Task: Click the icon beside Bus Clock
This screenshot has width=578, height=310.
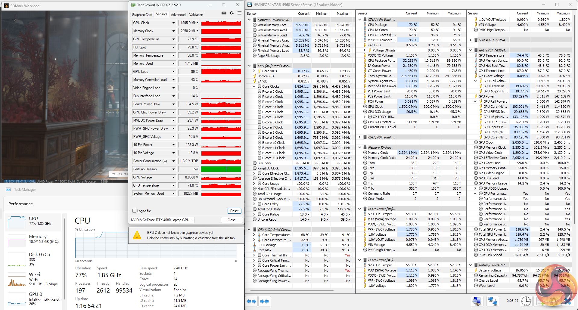Action: point(255,163)
